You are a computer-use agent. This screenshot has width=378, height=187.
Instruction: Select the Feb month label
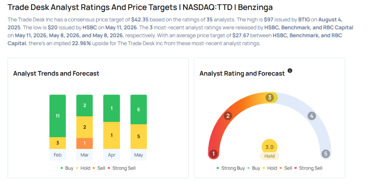pyautogui.click(x=58, y=155)
